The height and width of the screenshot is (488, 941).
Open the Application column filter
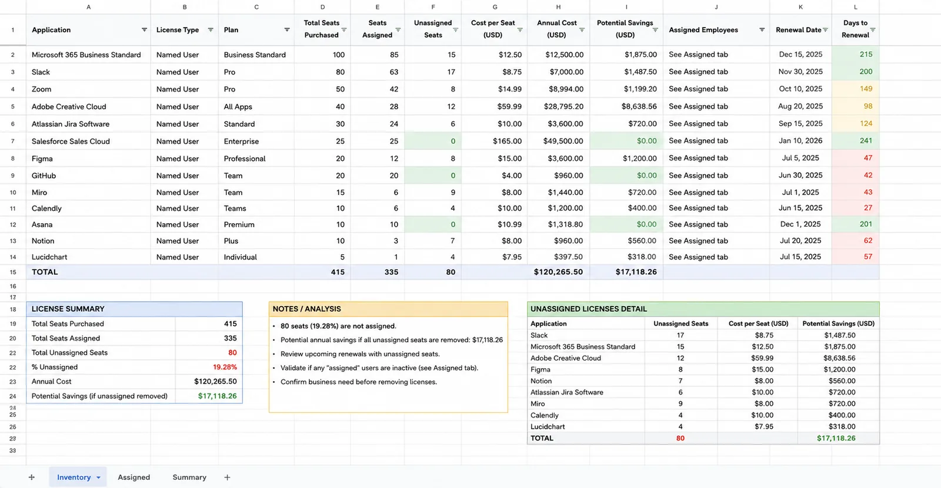(x=144, y=30)
